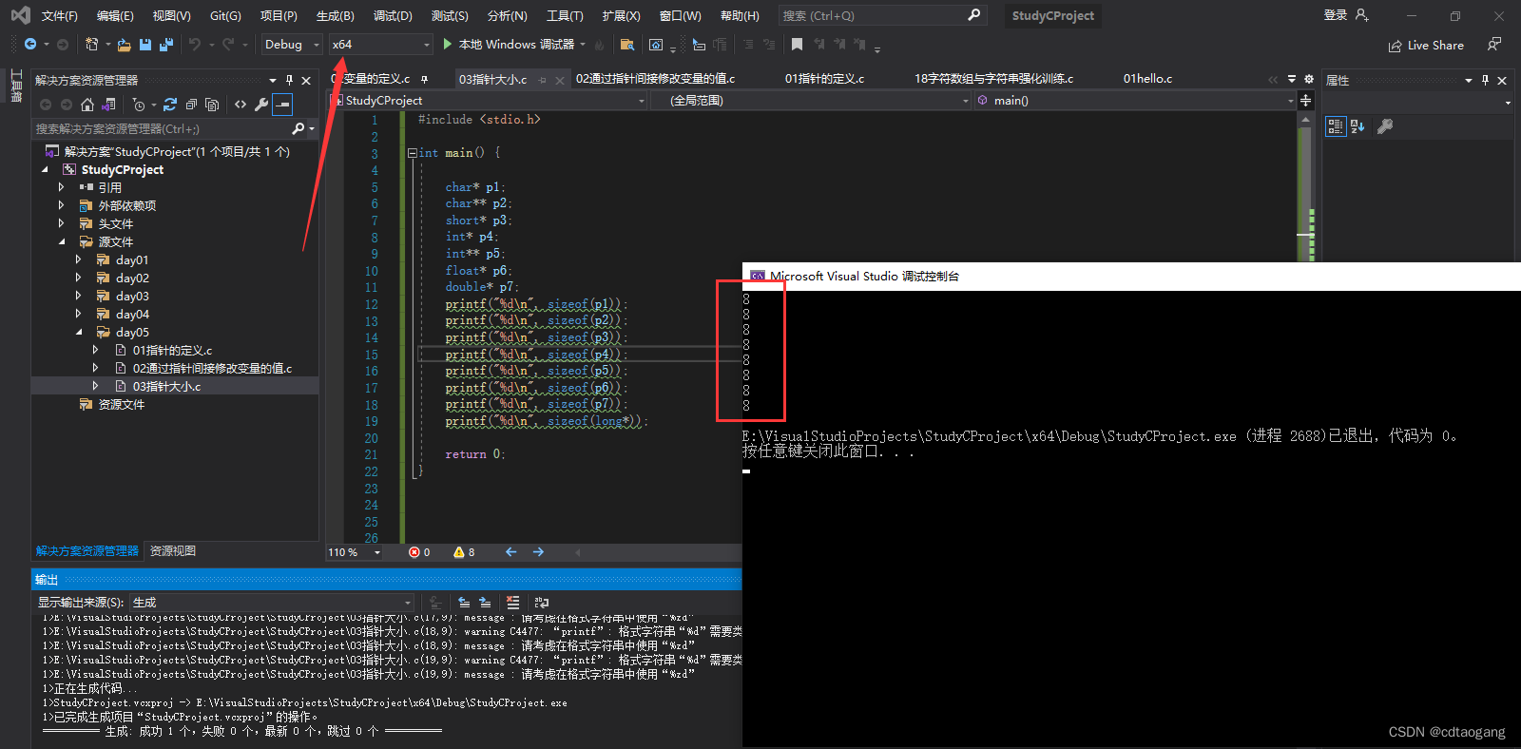Expand the 头文件 node in the tree

[62, 223]
